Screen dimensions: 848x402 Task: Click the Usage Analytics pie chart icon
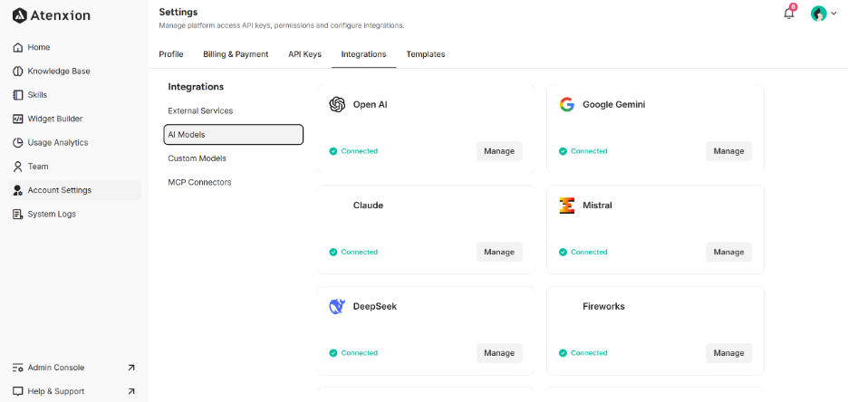coord(18,143)
